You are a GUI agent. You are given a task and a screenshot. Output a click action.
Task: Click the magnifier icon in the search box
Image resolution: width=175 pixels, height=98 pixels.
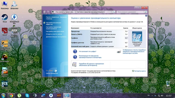pos(145,12)
